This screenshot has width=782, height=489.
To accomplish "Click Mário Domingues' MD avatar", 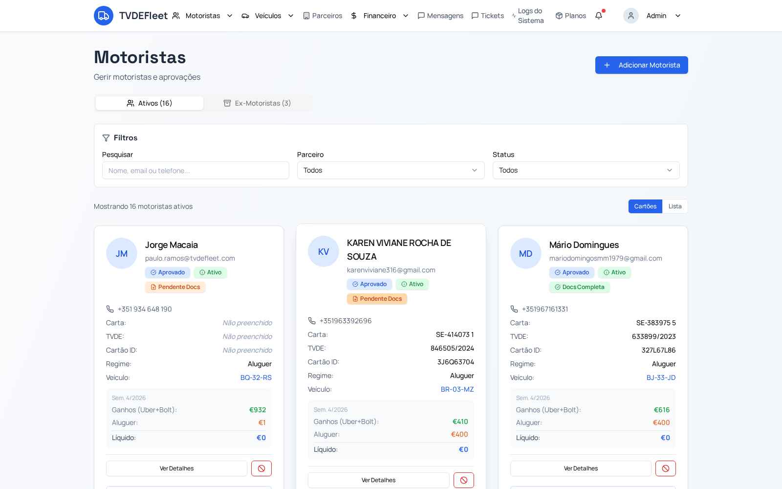I will 526,253.
